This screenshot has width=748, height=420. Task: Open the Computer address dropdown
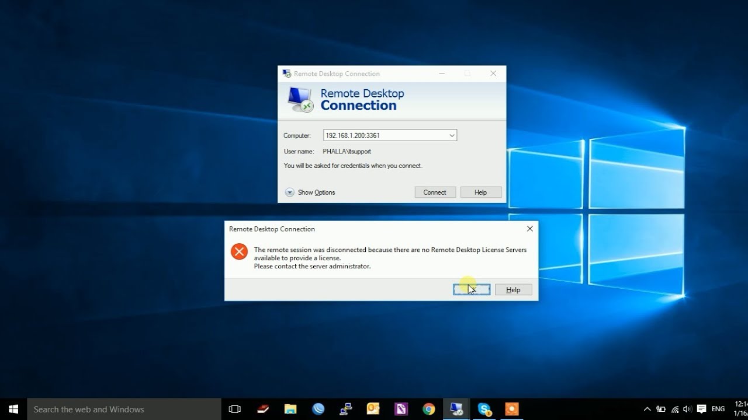click(452, 135)
